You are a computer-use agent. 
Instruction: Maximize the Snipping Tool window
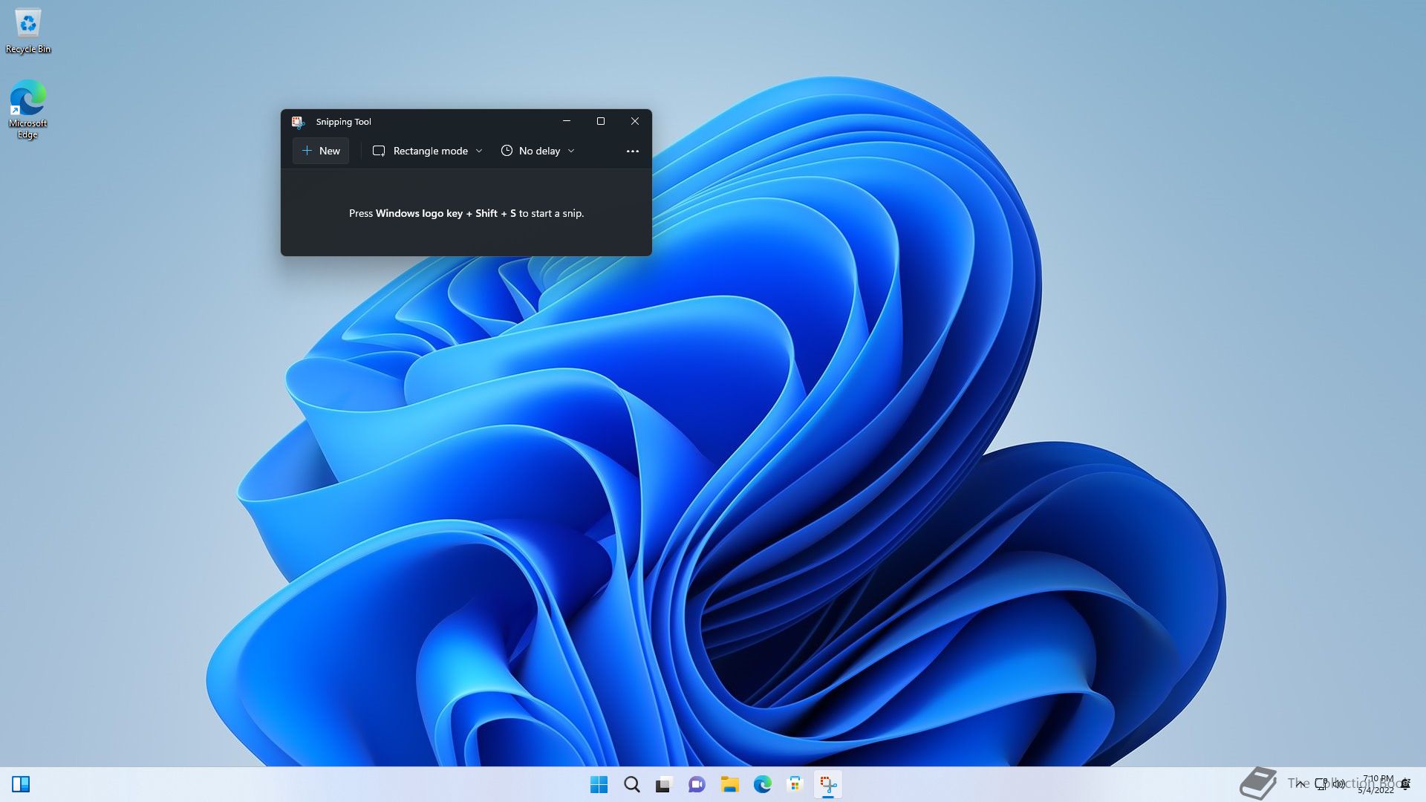(x=601, y=121)
